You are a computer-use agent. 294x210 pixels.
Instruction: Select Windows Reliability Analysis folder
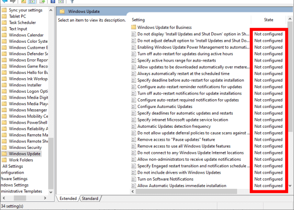coord(28,129)
